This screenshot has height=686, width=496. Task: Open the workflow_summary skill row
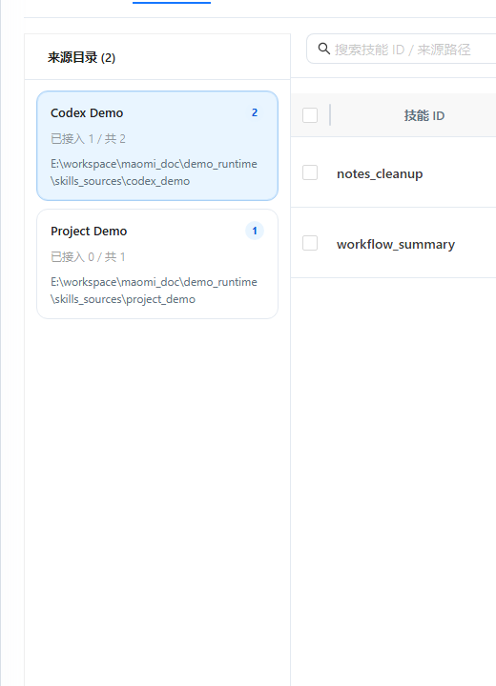pyautogui.click(x=394, y=243)
